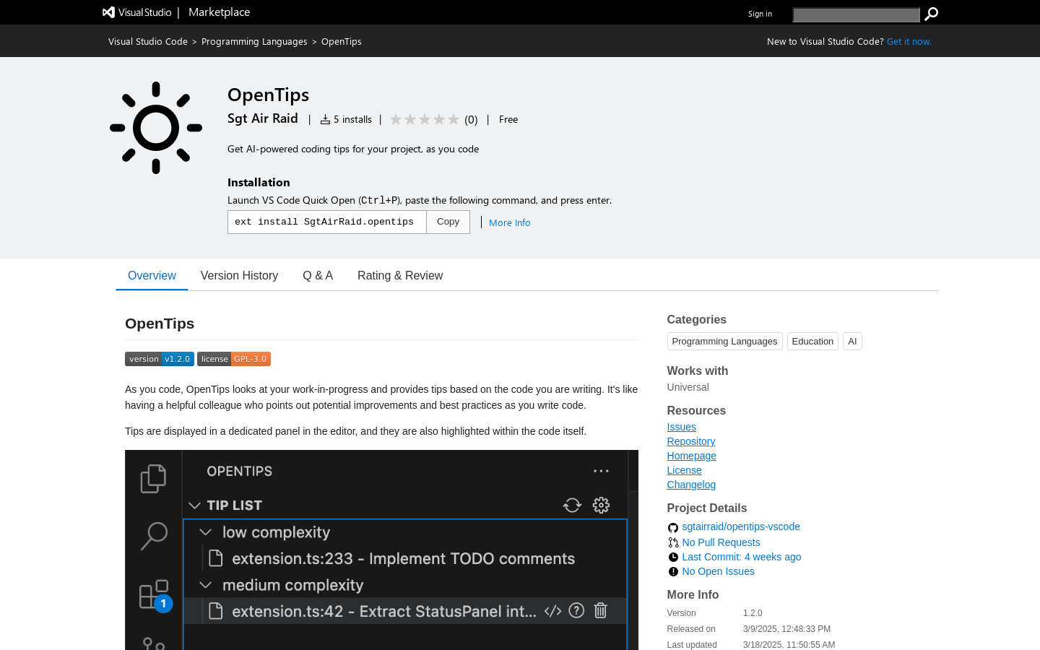Click the Released on date value

tap(786, 629)
